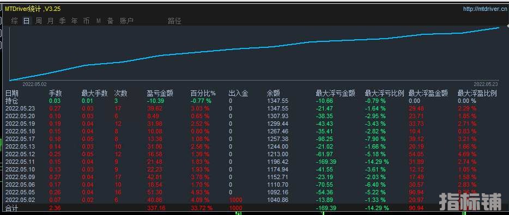Click the 盈亏金额 column header
The height and width of the screenshot is (215, 509).
tap(160, 94)
